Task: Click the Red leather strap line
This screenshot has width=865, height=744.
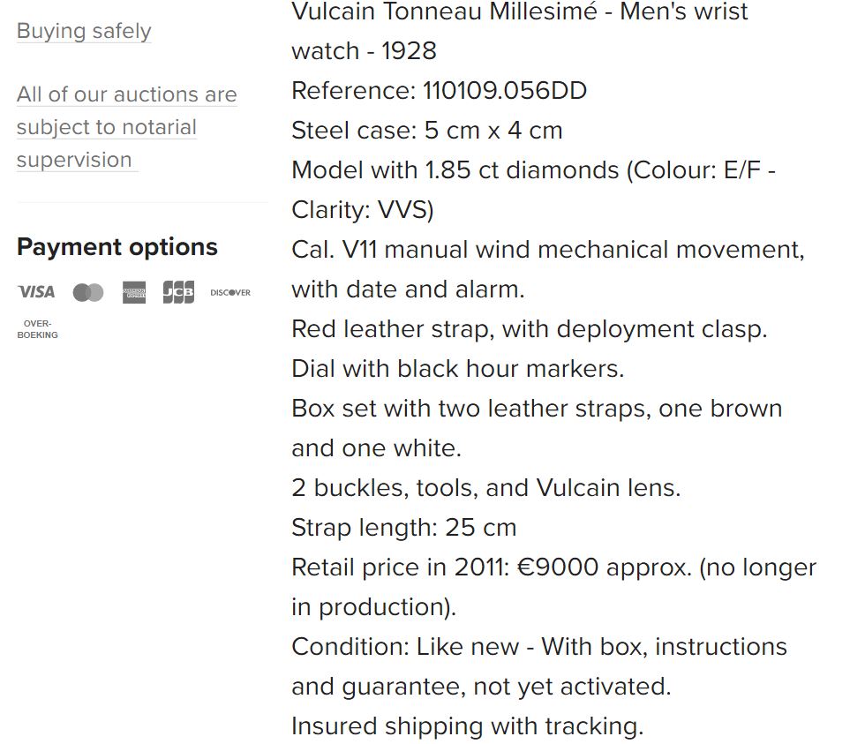Action: (x=529, y=329)
